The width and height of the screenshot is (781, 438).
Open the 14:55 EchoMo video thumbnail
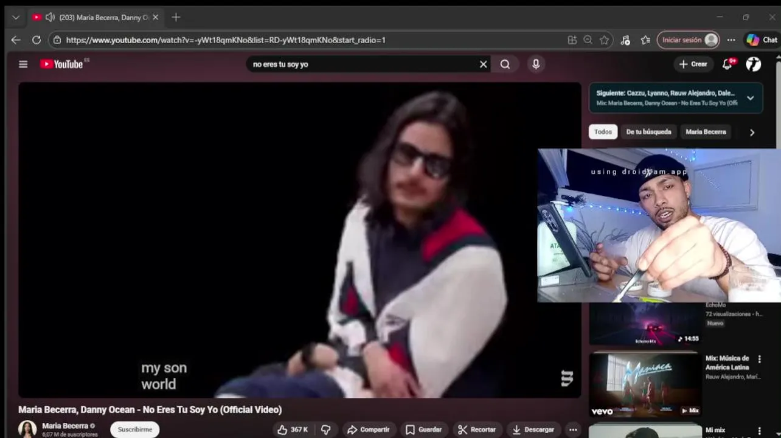tap(645, 324)
